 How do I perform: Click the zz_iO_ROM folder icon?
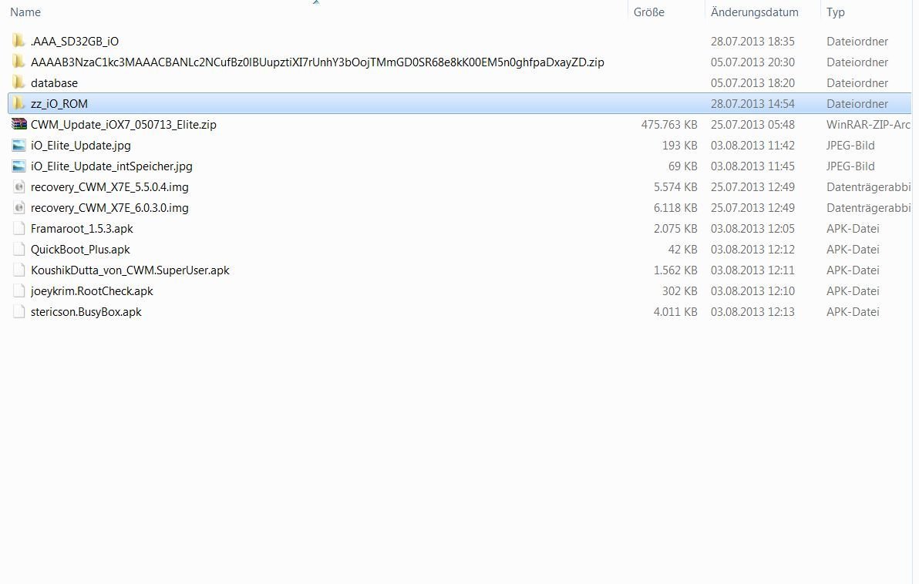click(19, 103)
